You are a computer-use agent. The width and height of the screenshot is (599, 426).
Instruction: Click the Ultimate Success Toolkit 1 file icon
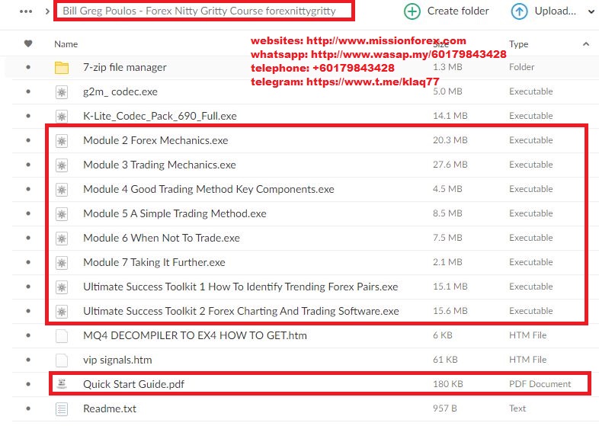[62, 287]
